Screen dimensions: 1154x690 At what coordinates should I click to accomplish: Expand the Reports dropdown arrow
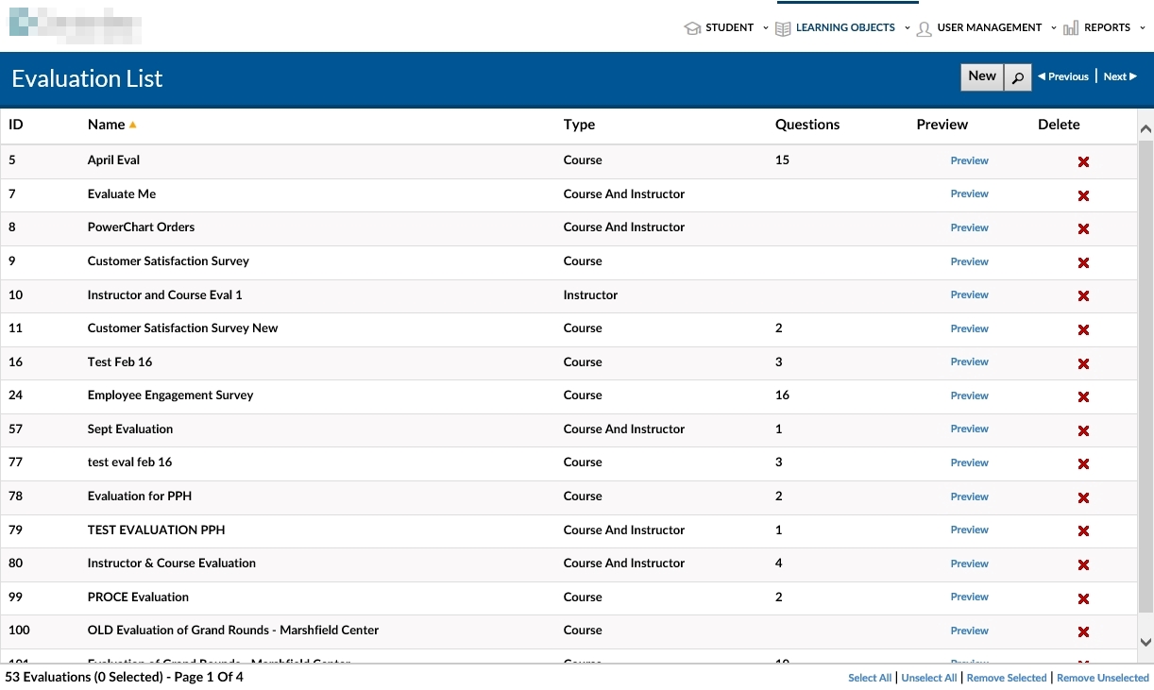1143,28
